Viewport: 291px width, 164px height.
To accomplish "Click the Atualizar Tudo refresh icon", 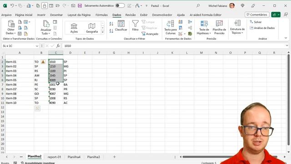I will [46, 24].
